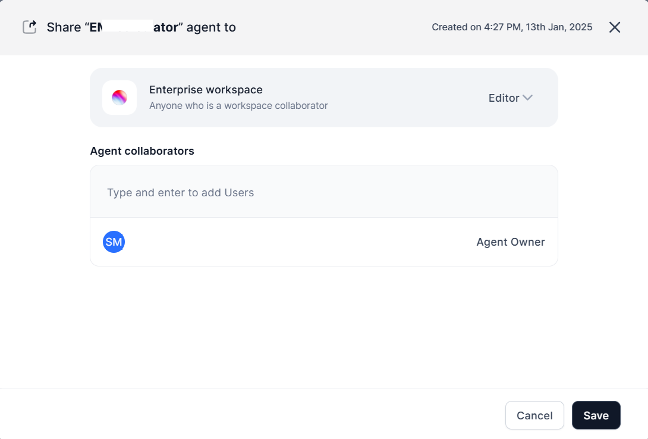Click the X to dismiss the share dialog

614,27
